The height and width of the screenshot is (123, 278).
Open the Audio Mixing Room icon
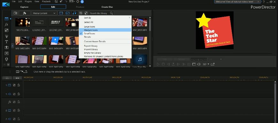[x=6, y=53]
